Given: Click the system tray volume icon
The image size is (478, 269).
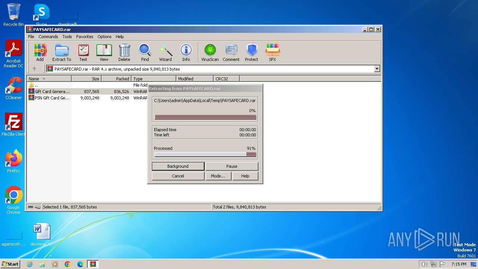Looking at the screenshot, I should [x=424, y=264].
